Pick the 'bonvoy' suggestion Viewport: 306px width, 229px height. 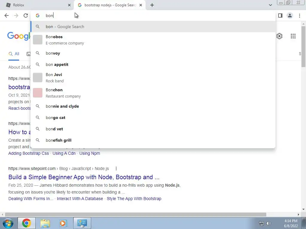pyautogui.click(x=153, y=53)
